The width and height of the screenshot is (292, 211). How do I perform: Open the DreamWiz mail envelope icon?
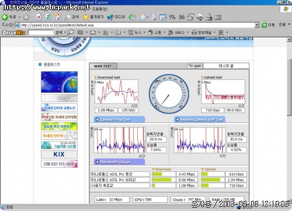click(x=93, y=33)
